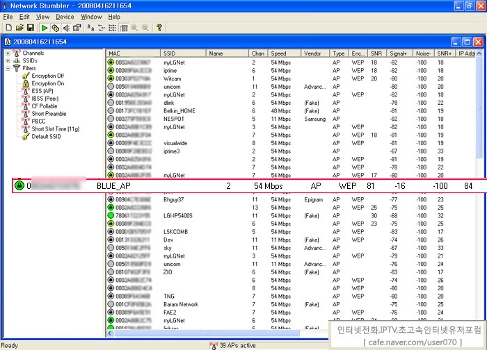Toggle scanning with the green play button
This screenshot has width=487, height=350.
tap(45, 28)
